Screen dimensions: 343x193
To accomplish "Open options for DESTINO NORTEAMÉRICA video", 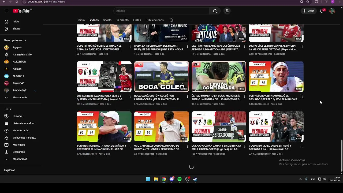I will [245, 46].
